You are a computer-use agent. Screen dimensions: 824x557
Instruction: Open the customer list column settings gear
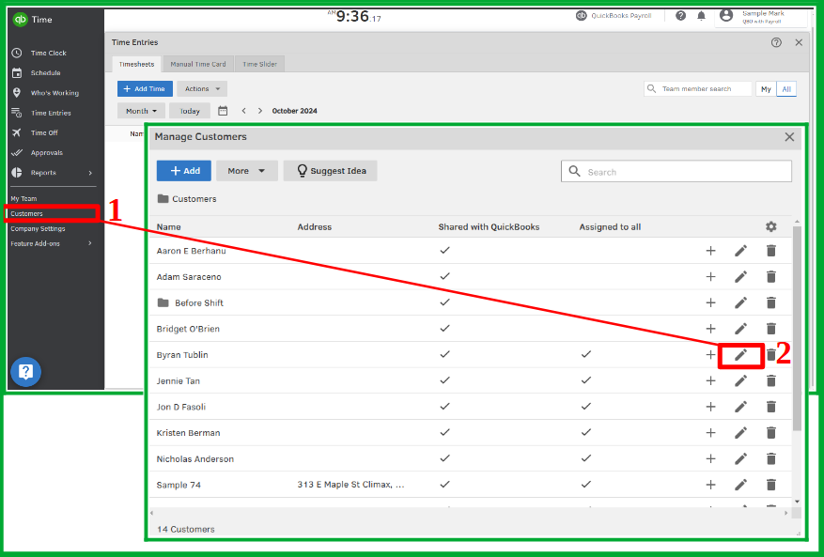coord(770,226)
